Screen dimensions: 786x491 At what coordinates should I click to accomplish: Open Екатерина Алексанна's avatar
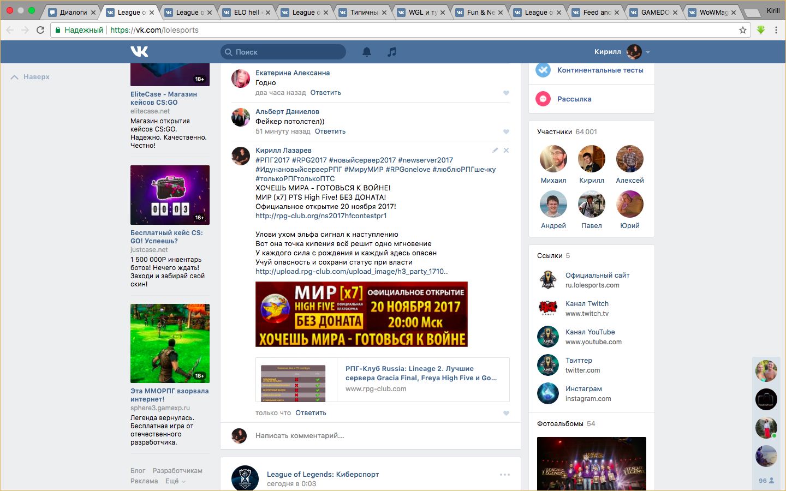pyautogui.click(x=241, y=79)
